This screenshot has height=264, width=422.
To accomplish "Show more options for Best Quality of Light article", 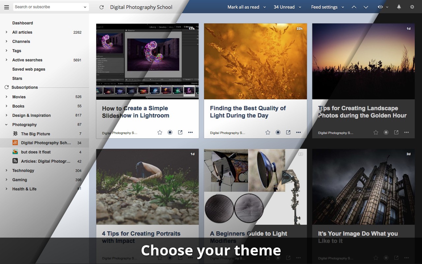I will (299, 132).
